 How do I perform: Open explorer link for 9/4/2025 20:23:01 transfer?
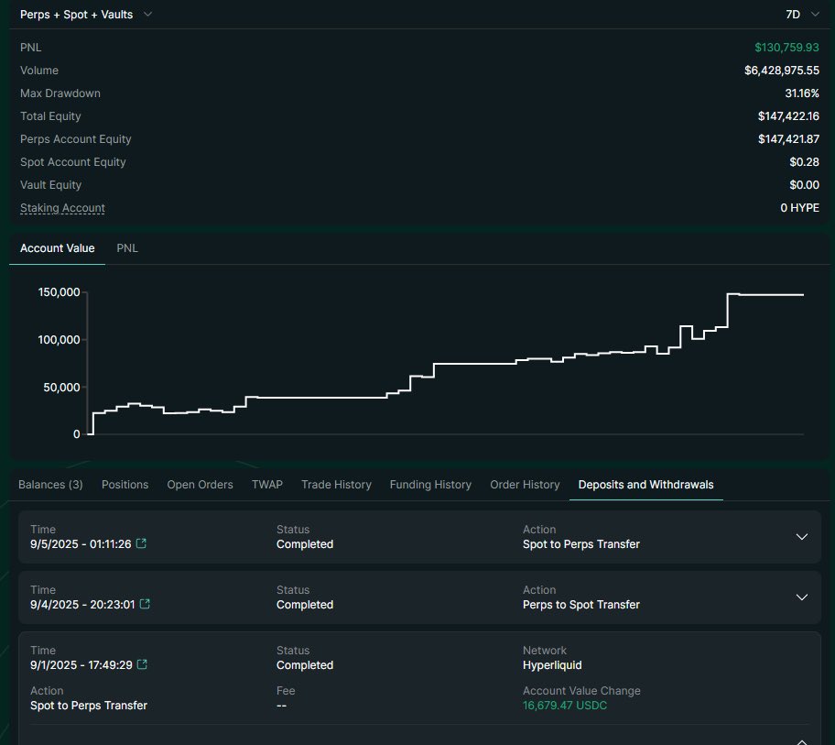[145, 604]
